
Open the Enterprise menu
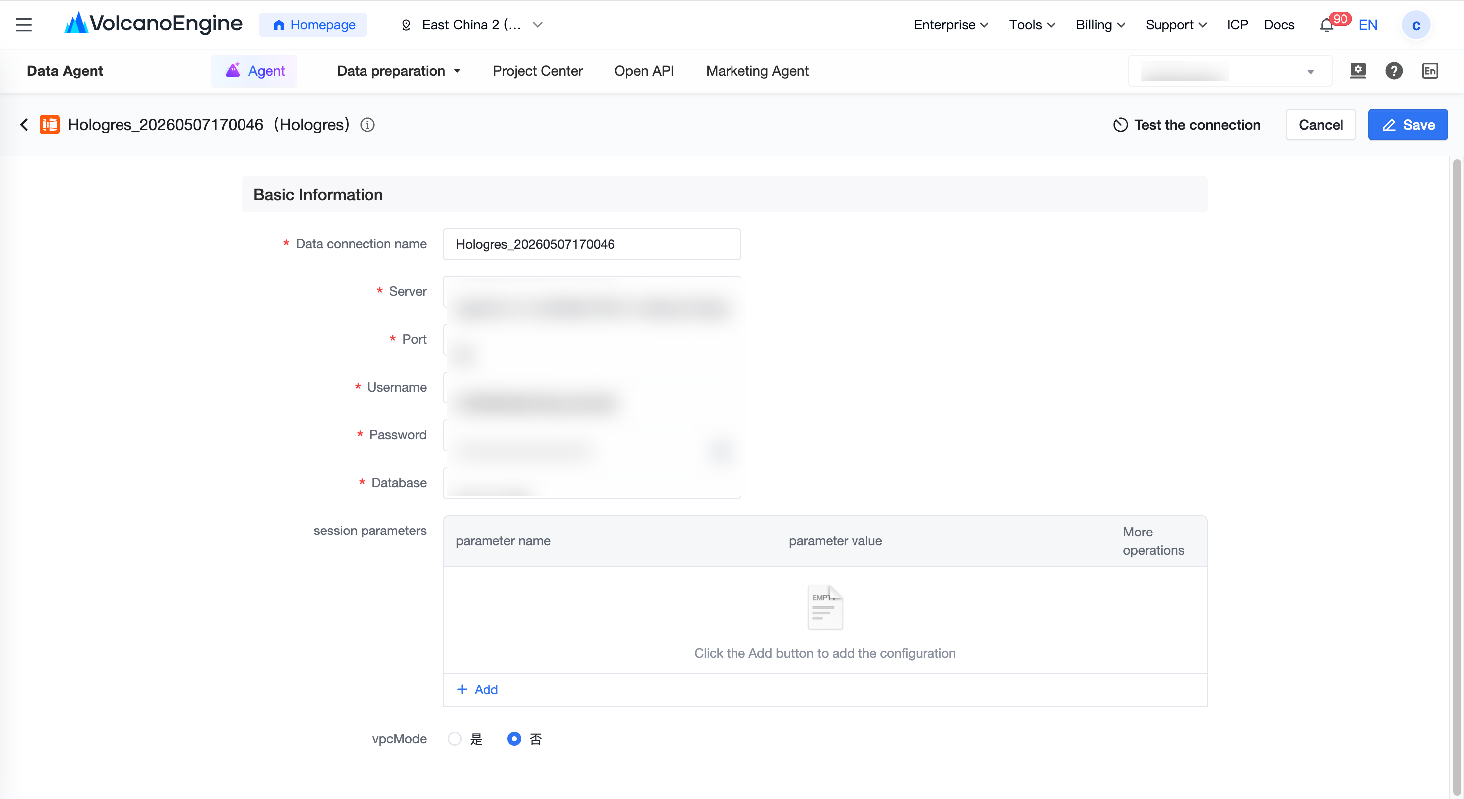pos(951,25)
